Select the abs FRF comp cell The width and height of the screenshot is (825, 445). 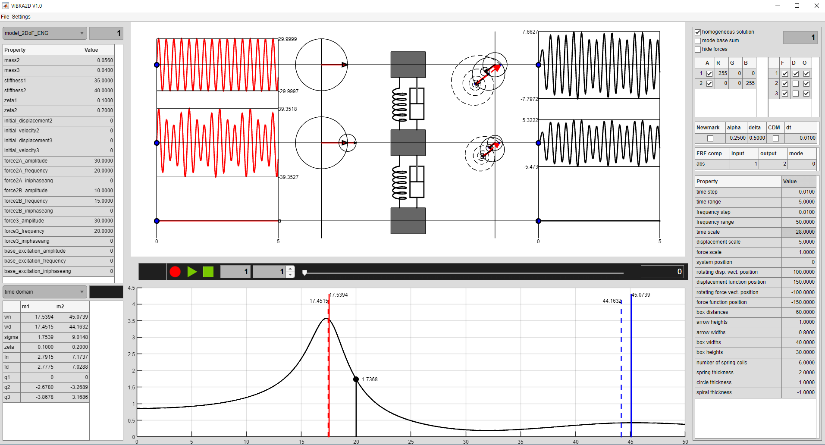(712, 164)
